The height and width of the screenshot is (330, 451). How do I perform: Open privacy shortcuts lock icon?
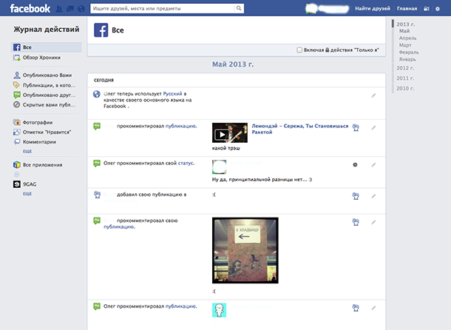pos(427,9)
